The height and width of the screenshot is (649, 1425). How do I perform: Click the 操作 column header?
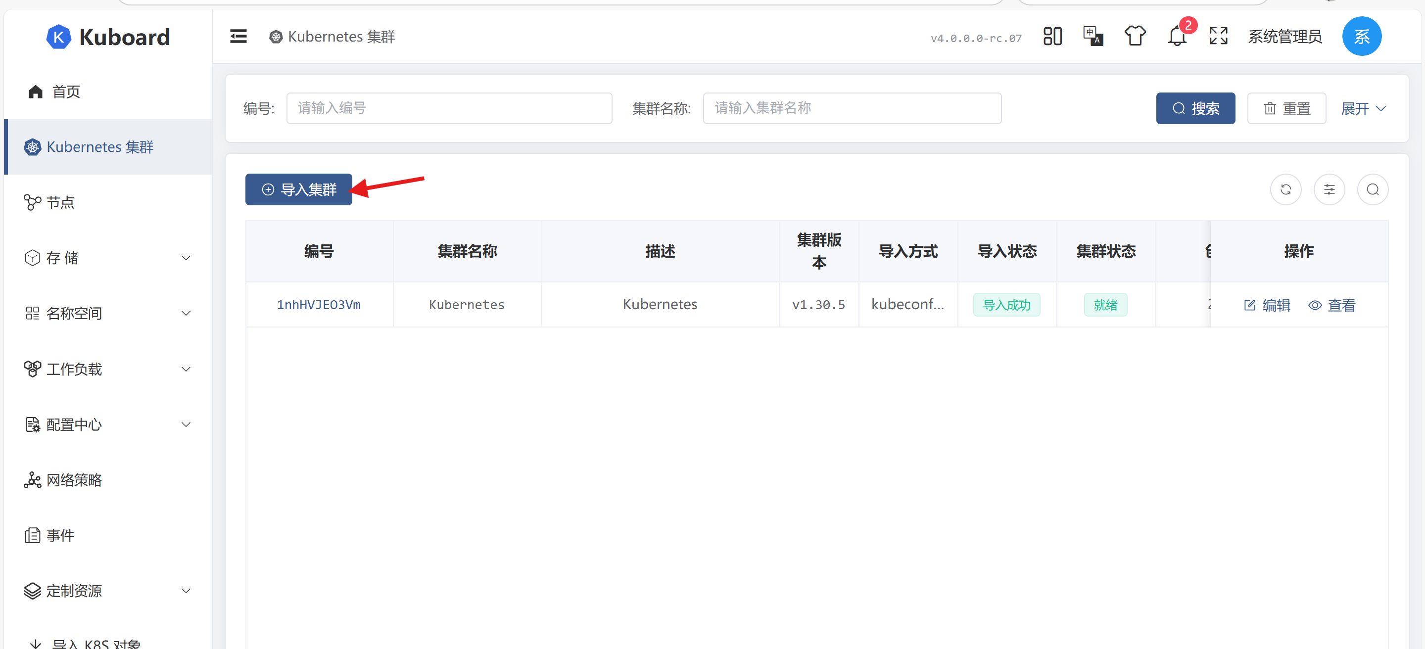1298,251
